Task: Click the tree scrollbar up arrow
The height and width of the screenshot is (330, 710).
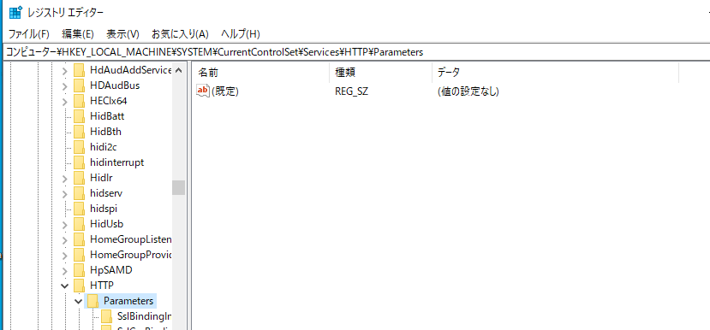Action: point(178,70)
